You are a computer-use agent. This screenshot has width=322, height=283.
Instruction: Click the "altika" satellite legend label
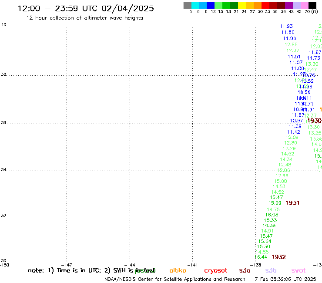[178, 270]
